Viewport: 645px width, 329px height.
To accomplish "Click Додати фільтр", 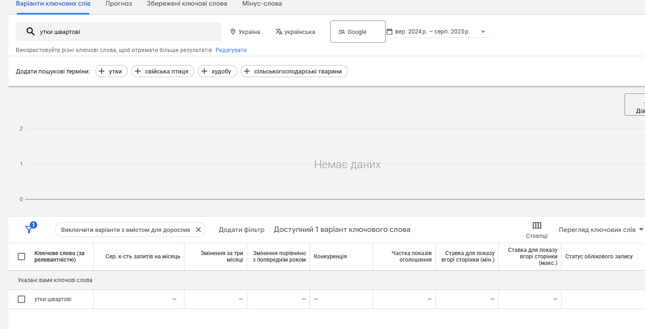I will [x=242, y=230].
